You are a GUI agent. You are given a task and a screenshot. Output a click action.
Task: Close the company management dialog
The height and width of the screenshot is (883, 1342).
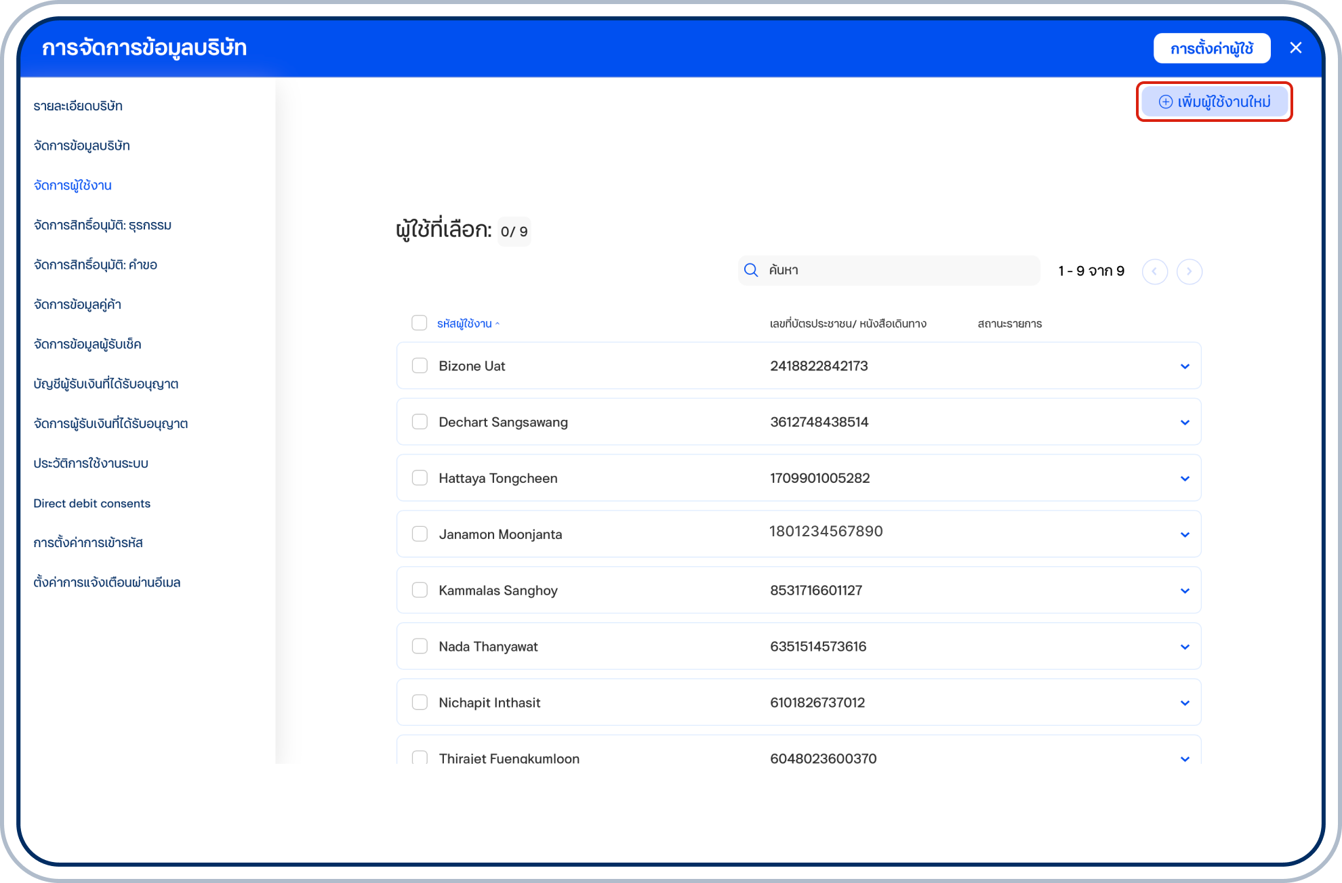[1295, 48]
